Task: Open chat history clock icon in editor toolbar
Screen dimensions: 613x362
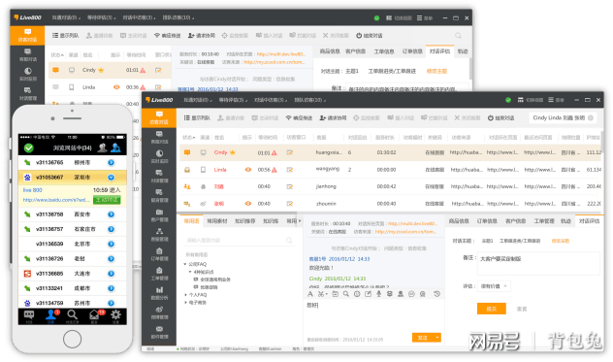Action: tap(437, 294)
